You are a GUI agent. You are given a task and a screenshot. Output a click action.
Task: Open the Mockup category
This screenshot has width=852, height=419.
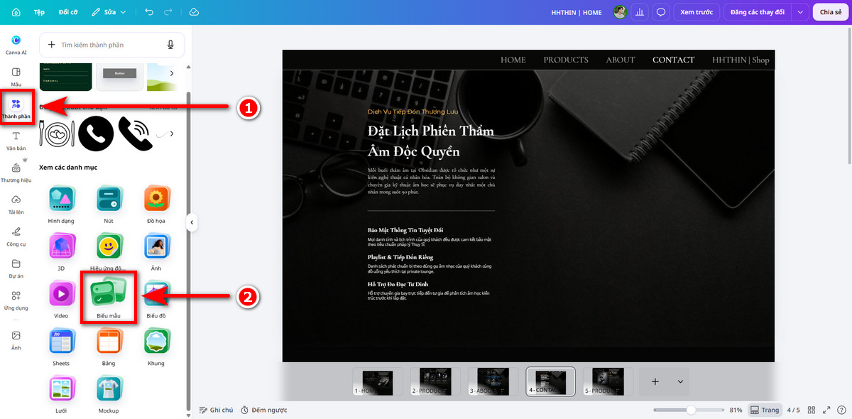[108, 395]
